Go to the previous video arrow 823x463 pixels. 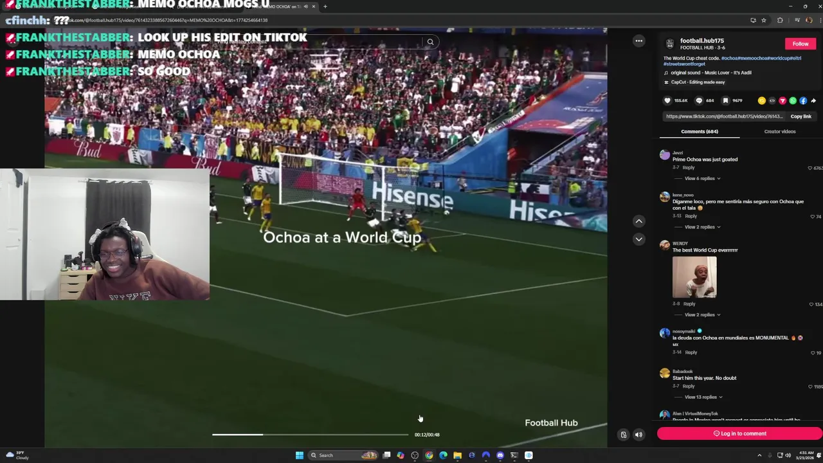point(638,221)
